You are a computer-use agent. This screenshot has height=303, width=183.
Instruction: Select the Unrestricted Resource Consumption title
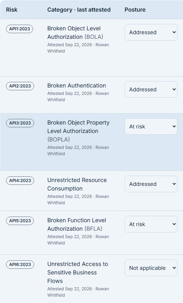click(77, 184)
